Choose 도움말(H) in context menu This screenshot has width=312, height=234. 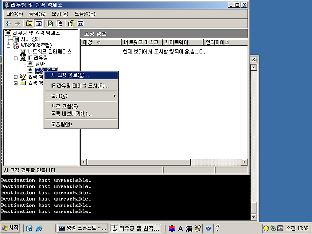click(81, 124)
